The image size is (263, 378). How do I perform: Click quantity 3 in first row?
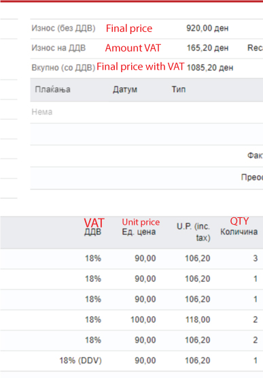256,258
